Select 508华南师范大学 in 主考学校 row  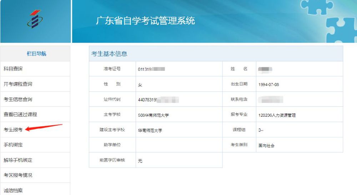(154, 115)
